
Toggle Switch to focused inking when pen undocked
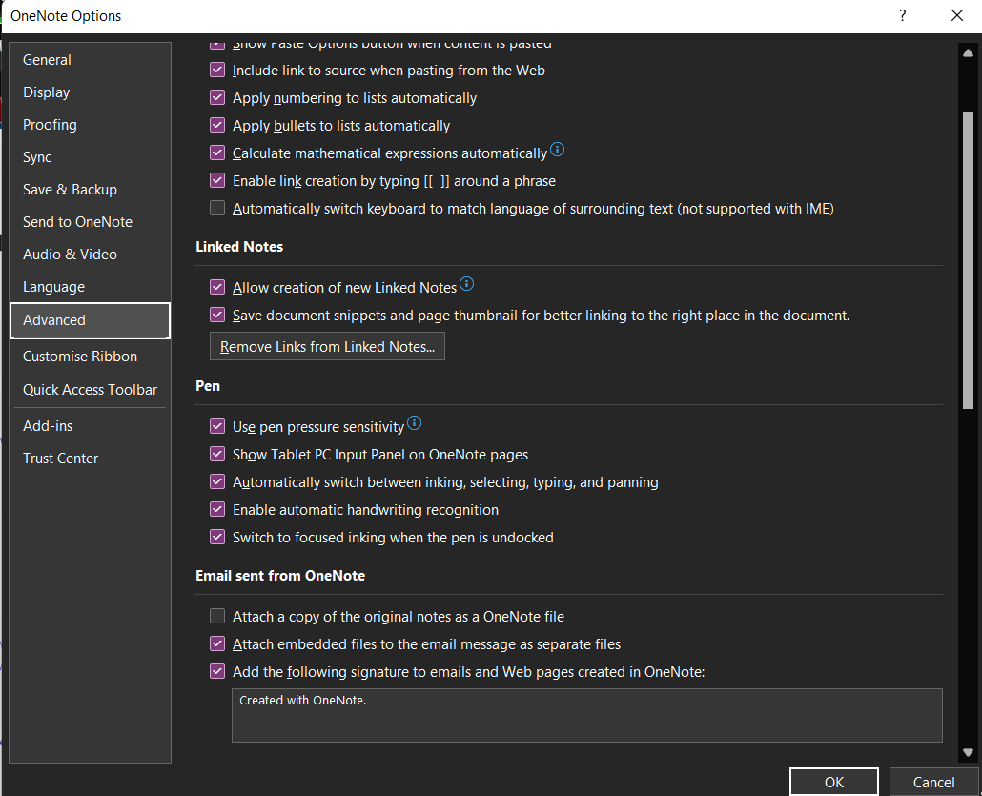[x=217, y=537]
